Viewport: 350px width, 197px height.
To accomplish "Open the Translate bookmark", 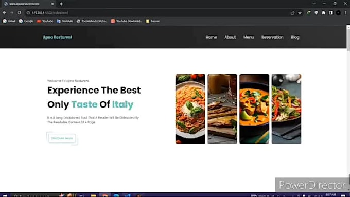I will pyautogui.click(x=65, y=21).
